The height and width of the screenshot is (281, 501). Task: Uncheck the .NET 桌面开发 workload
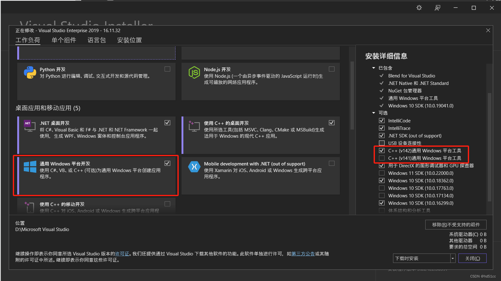click(x=167, y=123)
